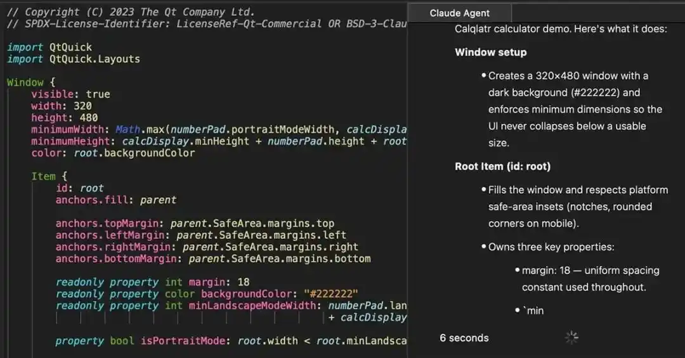
Task: Click the "readonly property int margin: 18" line
Action: [x=152, y=283]
